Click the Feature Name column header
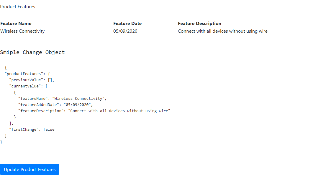The height and width of the screenshot is (184, 313). [16, 23]
